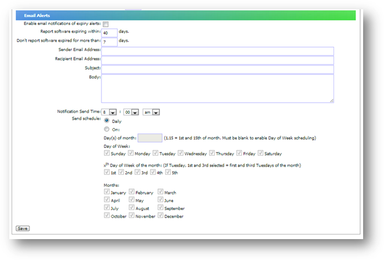
Task: Click the Report software expiring within days field
Action: (110, 32)
